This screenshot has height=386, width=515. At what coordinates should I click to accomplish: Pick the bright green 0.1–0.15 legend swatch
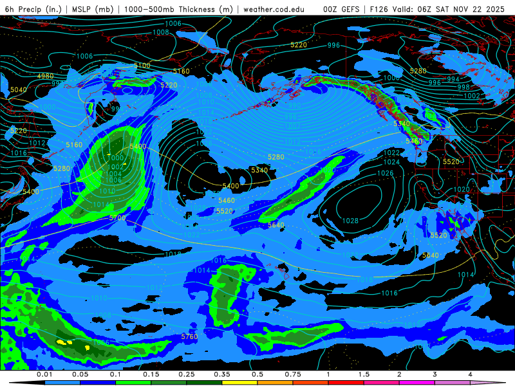tap(133, 383)
